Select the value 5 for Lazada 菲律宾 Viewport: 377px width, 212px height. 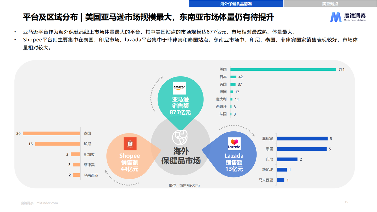click(331, 139)
